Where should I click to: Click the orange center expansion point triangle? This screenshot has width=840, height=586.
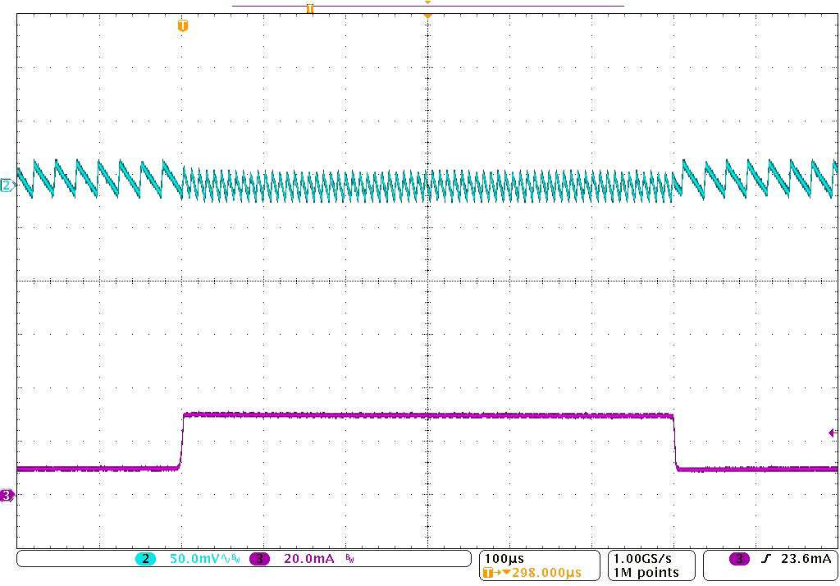427,14
